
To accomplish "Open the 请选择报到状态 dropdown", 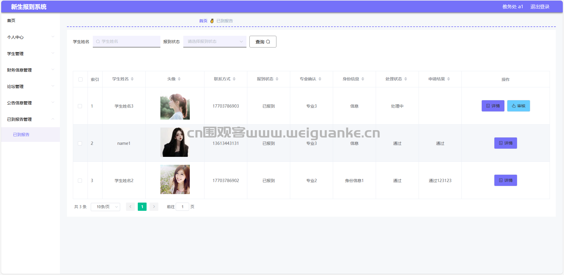I will (x=215, y=42).
